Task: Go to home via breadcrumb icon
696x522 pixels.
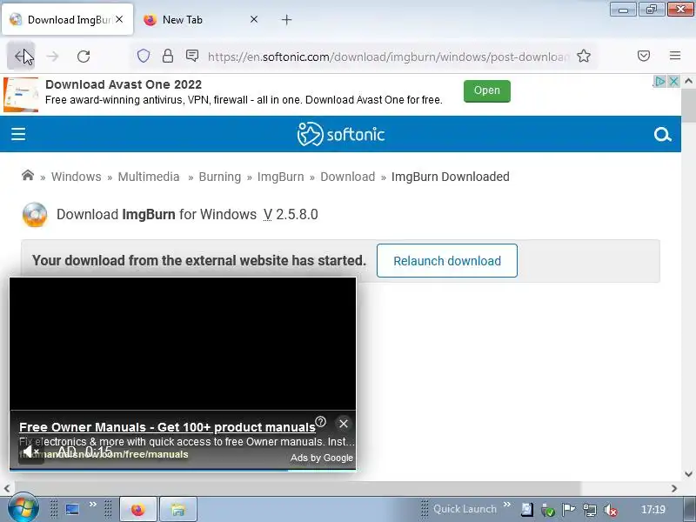Action: [x=28, y=176]
